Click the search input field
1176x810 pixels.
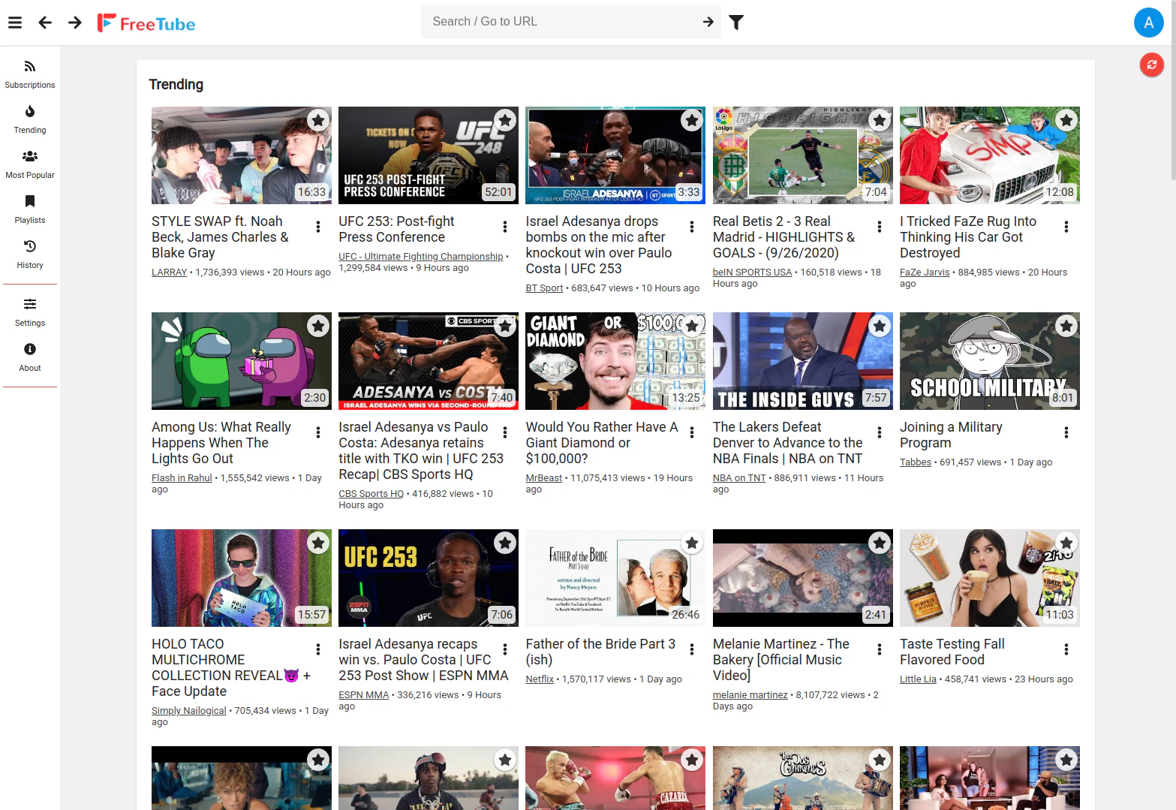[563, 21]
